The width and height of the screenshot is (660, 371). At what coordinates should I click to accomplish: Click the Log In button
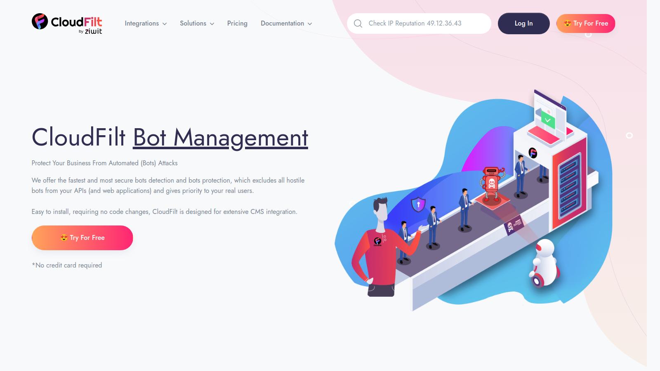click(523, 23)
